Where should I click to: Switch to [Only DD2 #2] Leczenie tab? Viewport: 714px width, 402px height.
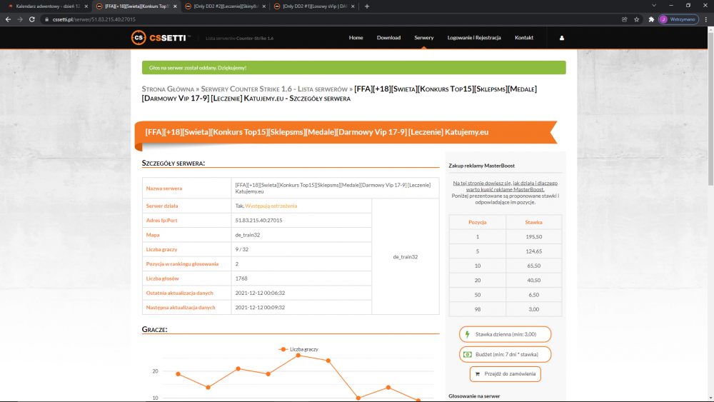pos(226,6)
